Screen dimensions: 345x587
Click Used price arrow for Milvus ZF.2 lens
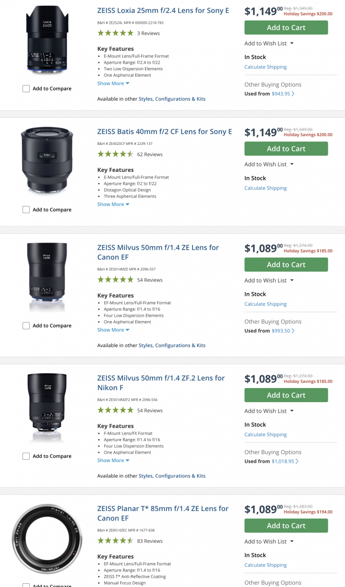[x=297, y=461]
